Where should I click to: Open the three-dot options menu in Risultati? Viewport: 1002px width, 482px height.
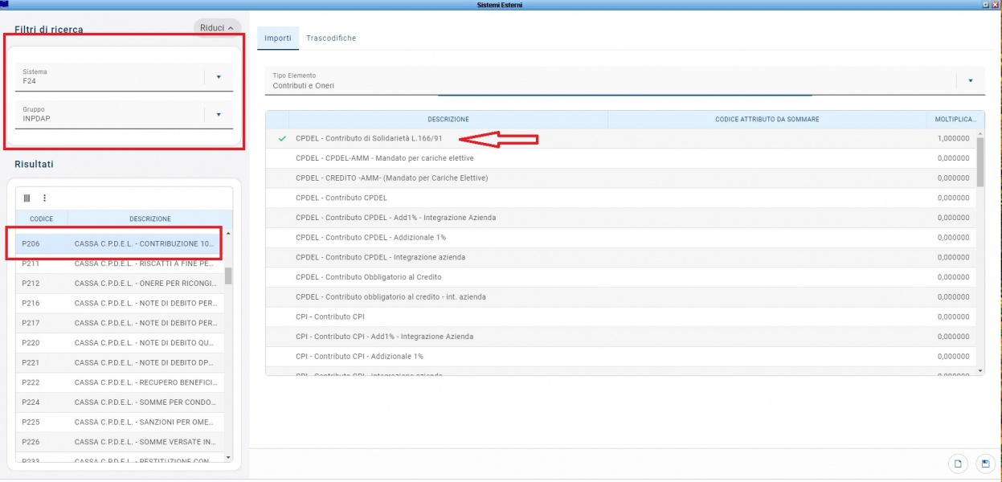coord(44,198)
